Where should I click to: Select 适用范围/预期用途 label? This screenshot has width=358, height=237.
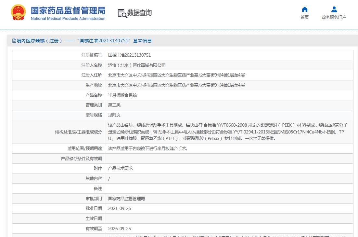tap(84, 149)
